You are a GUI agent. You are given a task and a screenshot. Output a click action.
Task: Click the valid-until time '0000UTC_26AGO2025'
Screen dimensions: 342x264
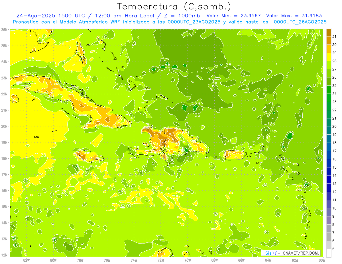click(300, 22)
